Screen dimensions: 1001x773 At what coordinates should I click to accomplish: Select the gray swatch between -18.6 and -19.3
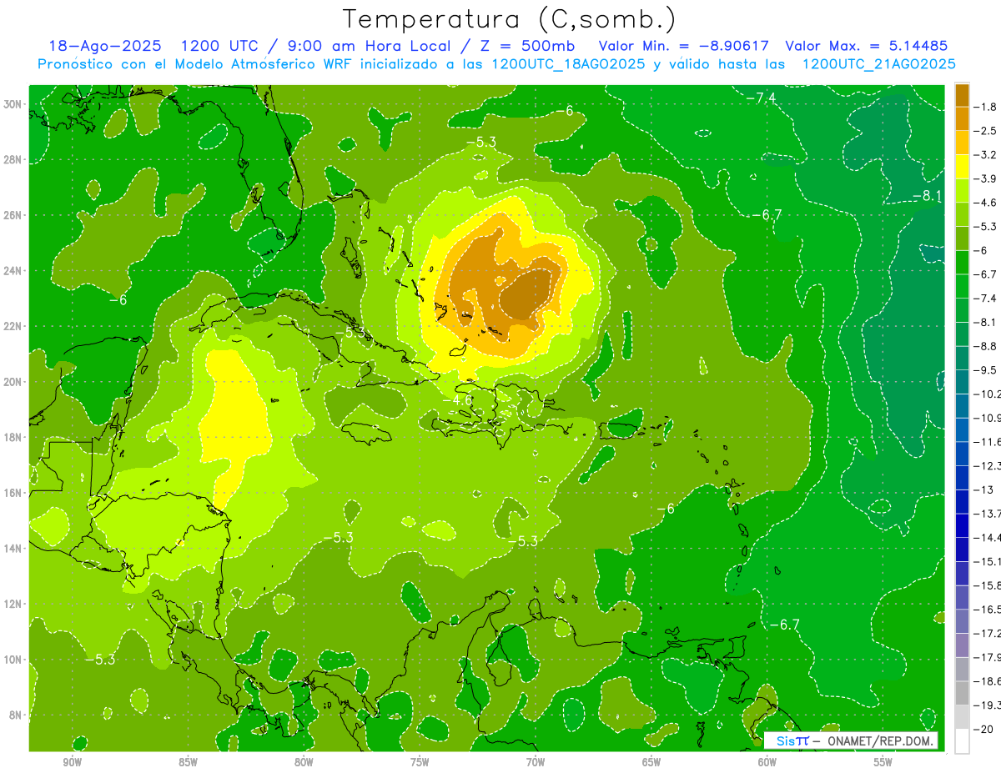coord(962,693)
